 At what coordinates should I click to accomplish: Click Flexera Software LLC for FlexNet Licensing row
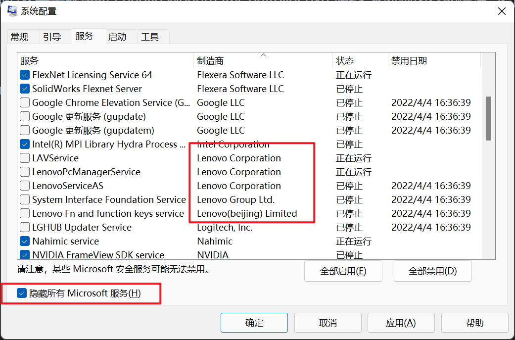(x=240, y=75)
